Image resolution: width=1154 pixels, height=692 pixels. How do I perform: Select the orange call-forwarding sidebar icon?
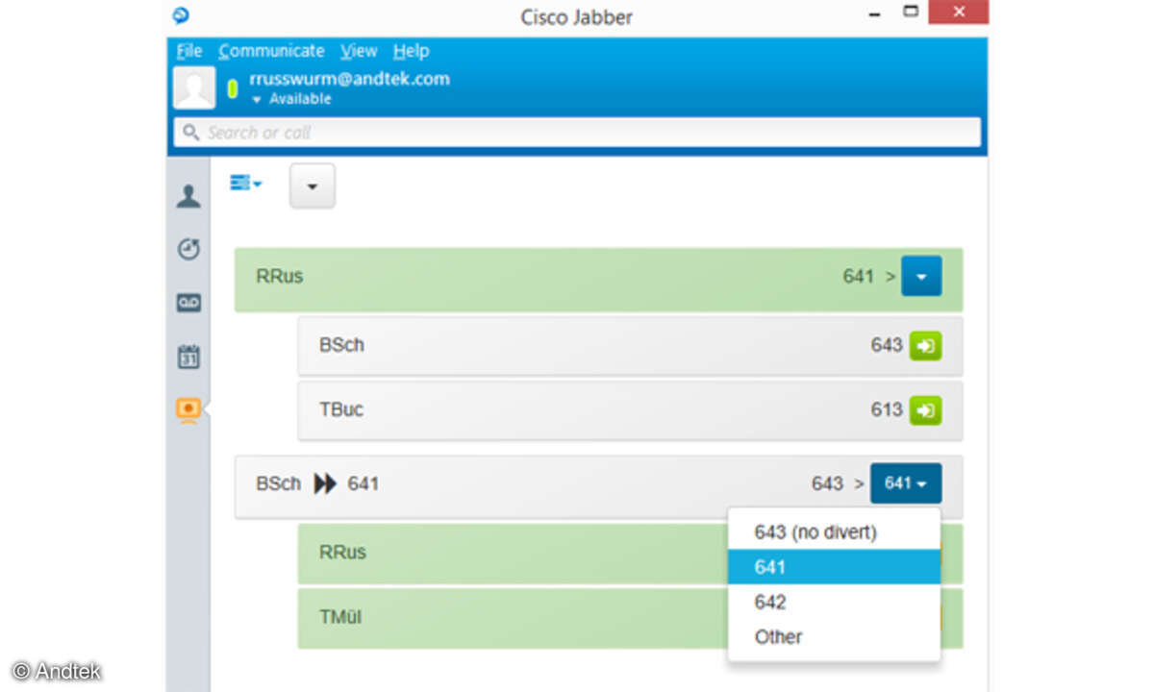(x=188, y=409)
